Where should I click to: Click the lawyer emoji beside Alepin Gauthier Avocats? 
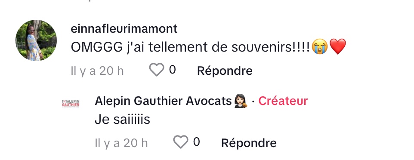pyautogui.click(x=241, y=101)
